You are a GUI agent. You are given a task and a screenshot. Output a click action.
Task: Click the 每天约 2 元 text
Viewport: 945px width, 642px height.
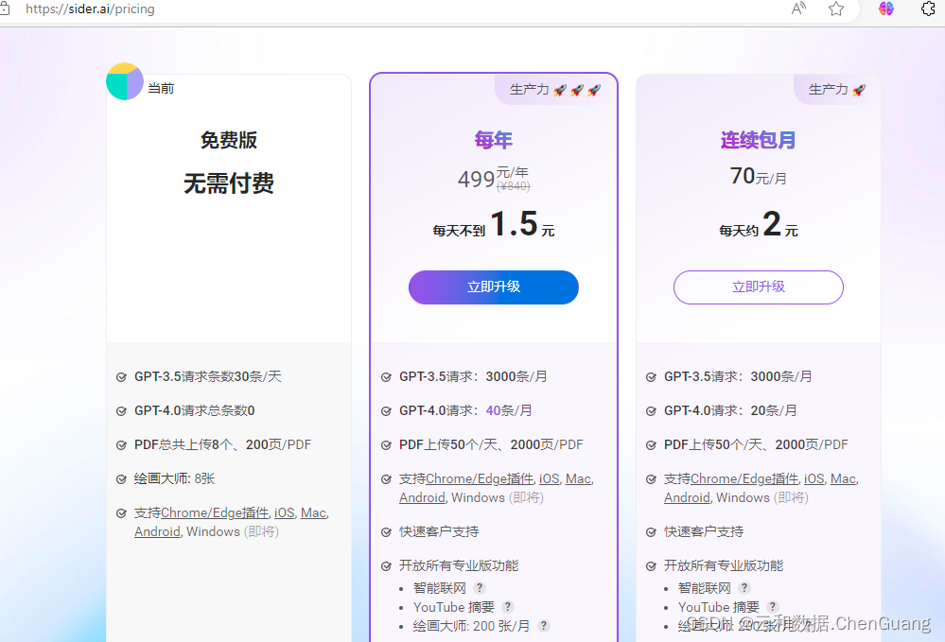[x=758, y=225]
